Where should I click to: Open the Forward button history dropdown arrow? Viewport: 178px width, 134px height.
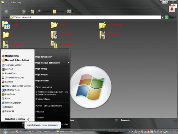[28, 11]
